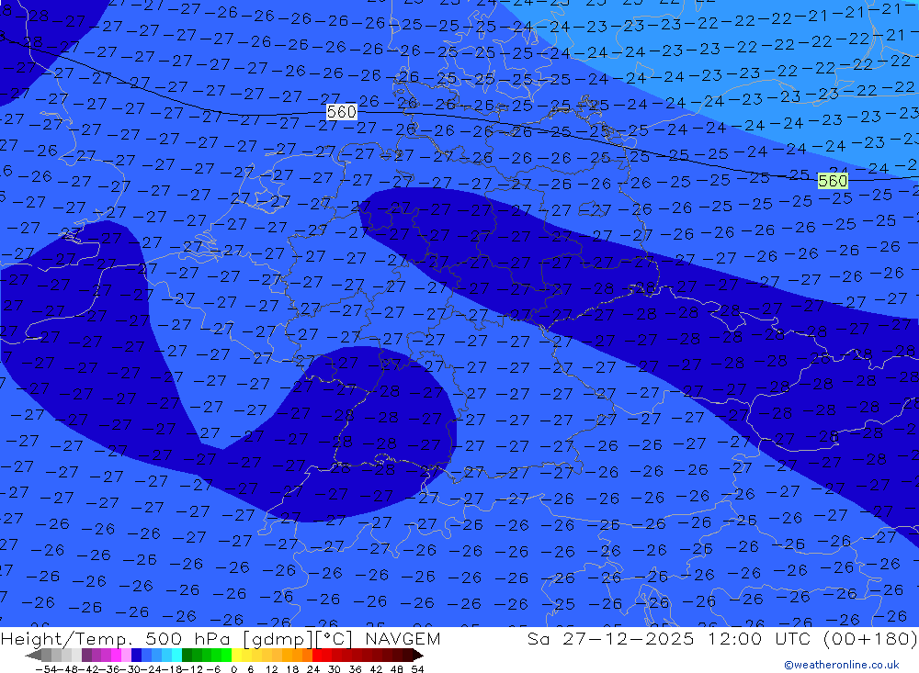
Task: Click the left gray arrow of the color scale
Action: [x=33, y=655]
